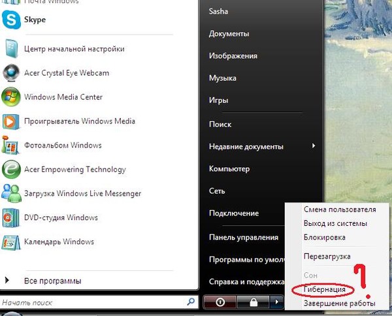The height and width of the screenshot is (316, 392).
Task: Open Документы folder
Action: tap(229, 34)
